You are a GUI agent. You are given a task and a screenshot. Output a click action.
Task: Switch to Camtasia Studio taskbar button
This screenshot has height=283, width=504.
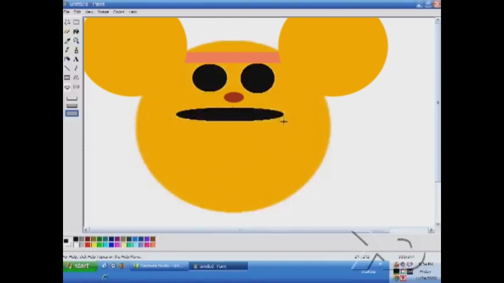click(158, 266)
